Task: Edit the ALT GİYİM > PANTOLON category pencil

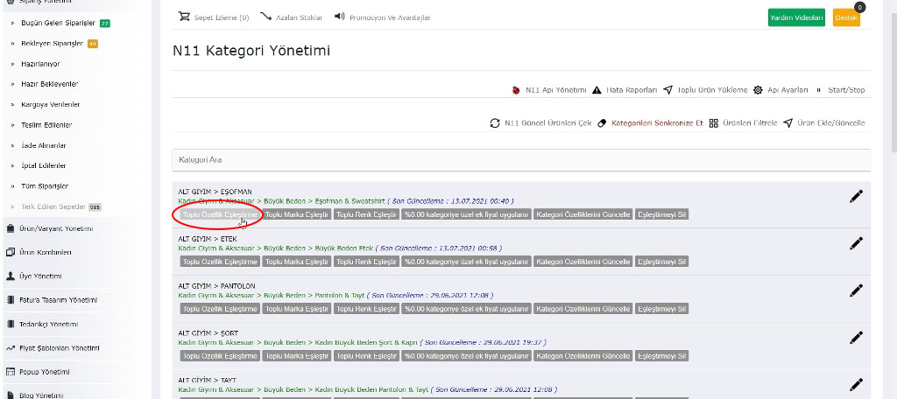Action: pos(856,290)
